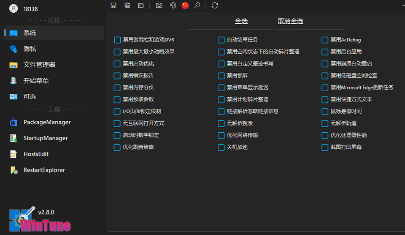Check 禁用AeDebug

325,40
